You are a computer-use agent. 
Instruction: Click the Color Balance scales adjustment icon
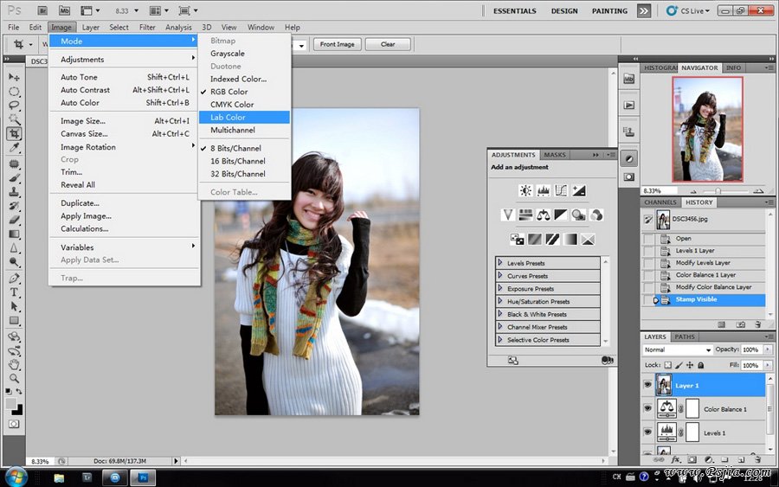pyautogui.click(x=544, y=215)
